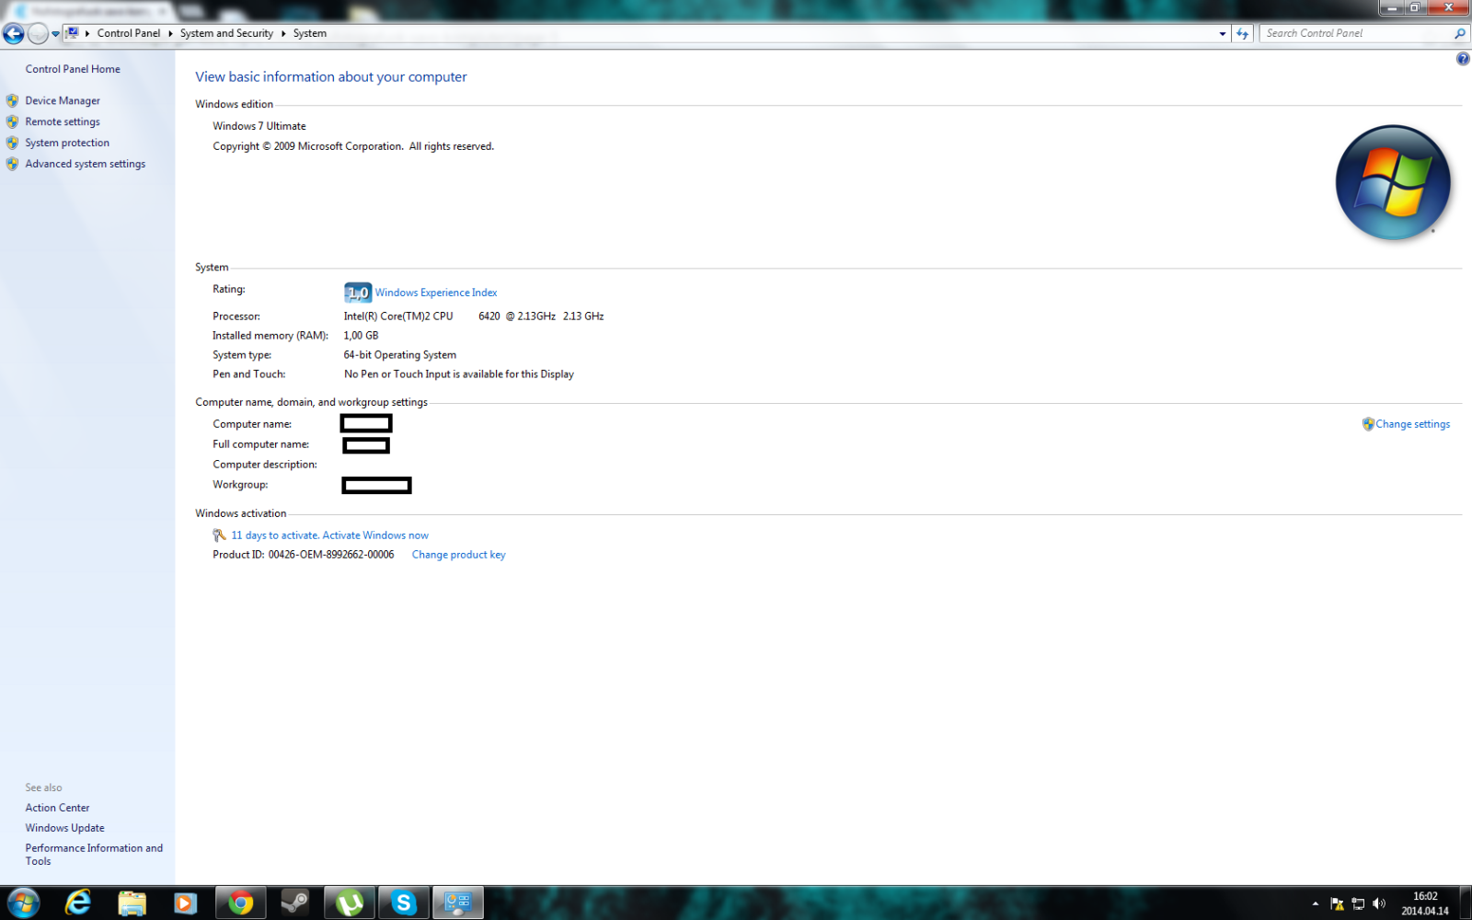The image size is (1472, 920).
Task: Open the Action Center flag tray icon
Action: [x=1337, y=903]
